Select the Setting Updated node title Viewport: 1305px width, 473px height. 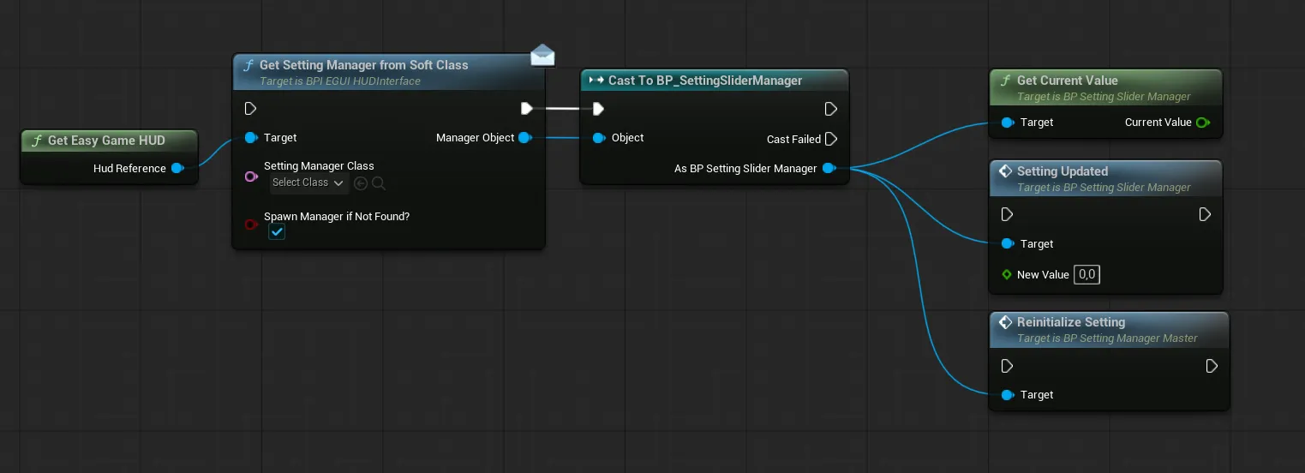click(1063, 171)
